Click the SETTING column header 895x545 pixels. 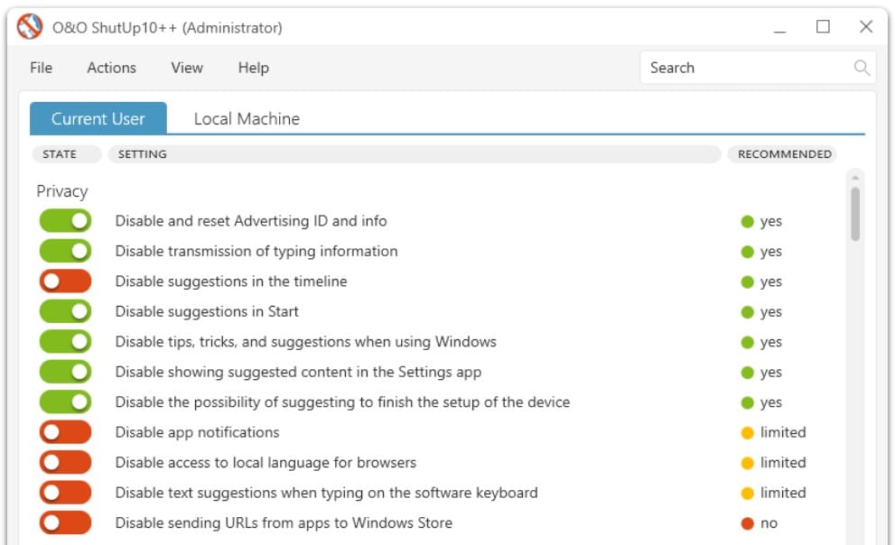[x=414, y=154]
